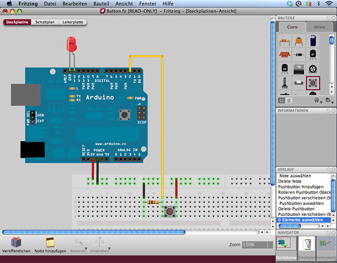Select '0 Elemente auswählen' history entry

(303, 220)
